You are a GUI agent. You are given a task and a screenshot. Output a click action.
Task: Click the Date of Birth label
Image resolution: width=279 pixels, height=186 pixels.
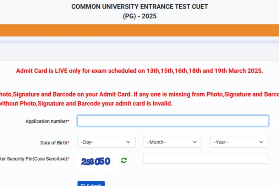tap(54, 143)
